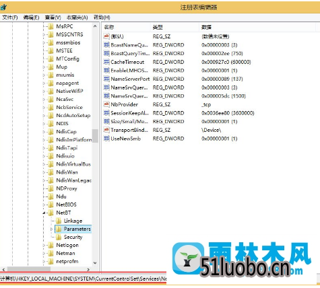Click the tree pane scroll down arrow
This screenshot has width=320, height=288.
[x=95, y=262]
